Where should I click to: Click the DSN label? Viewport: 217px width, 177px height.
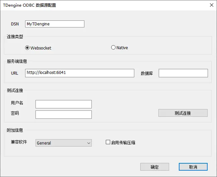click(15, 24)
